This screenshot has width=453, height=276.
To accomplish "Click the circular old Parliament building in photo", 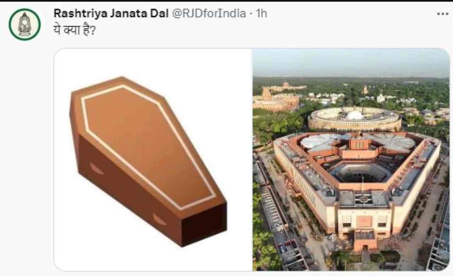I will (355, 119).
